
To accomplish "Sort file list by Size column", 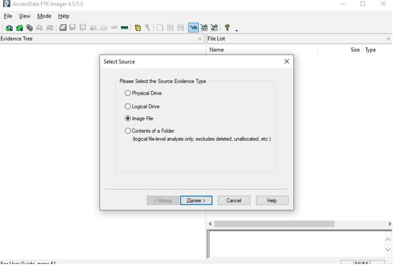I will point(340,49).
